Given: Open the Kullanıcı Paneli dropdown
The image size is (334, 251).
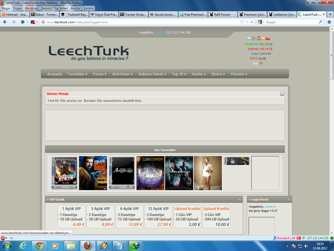Looking at the screenshot, I should [152, 74].
